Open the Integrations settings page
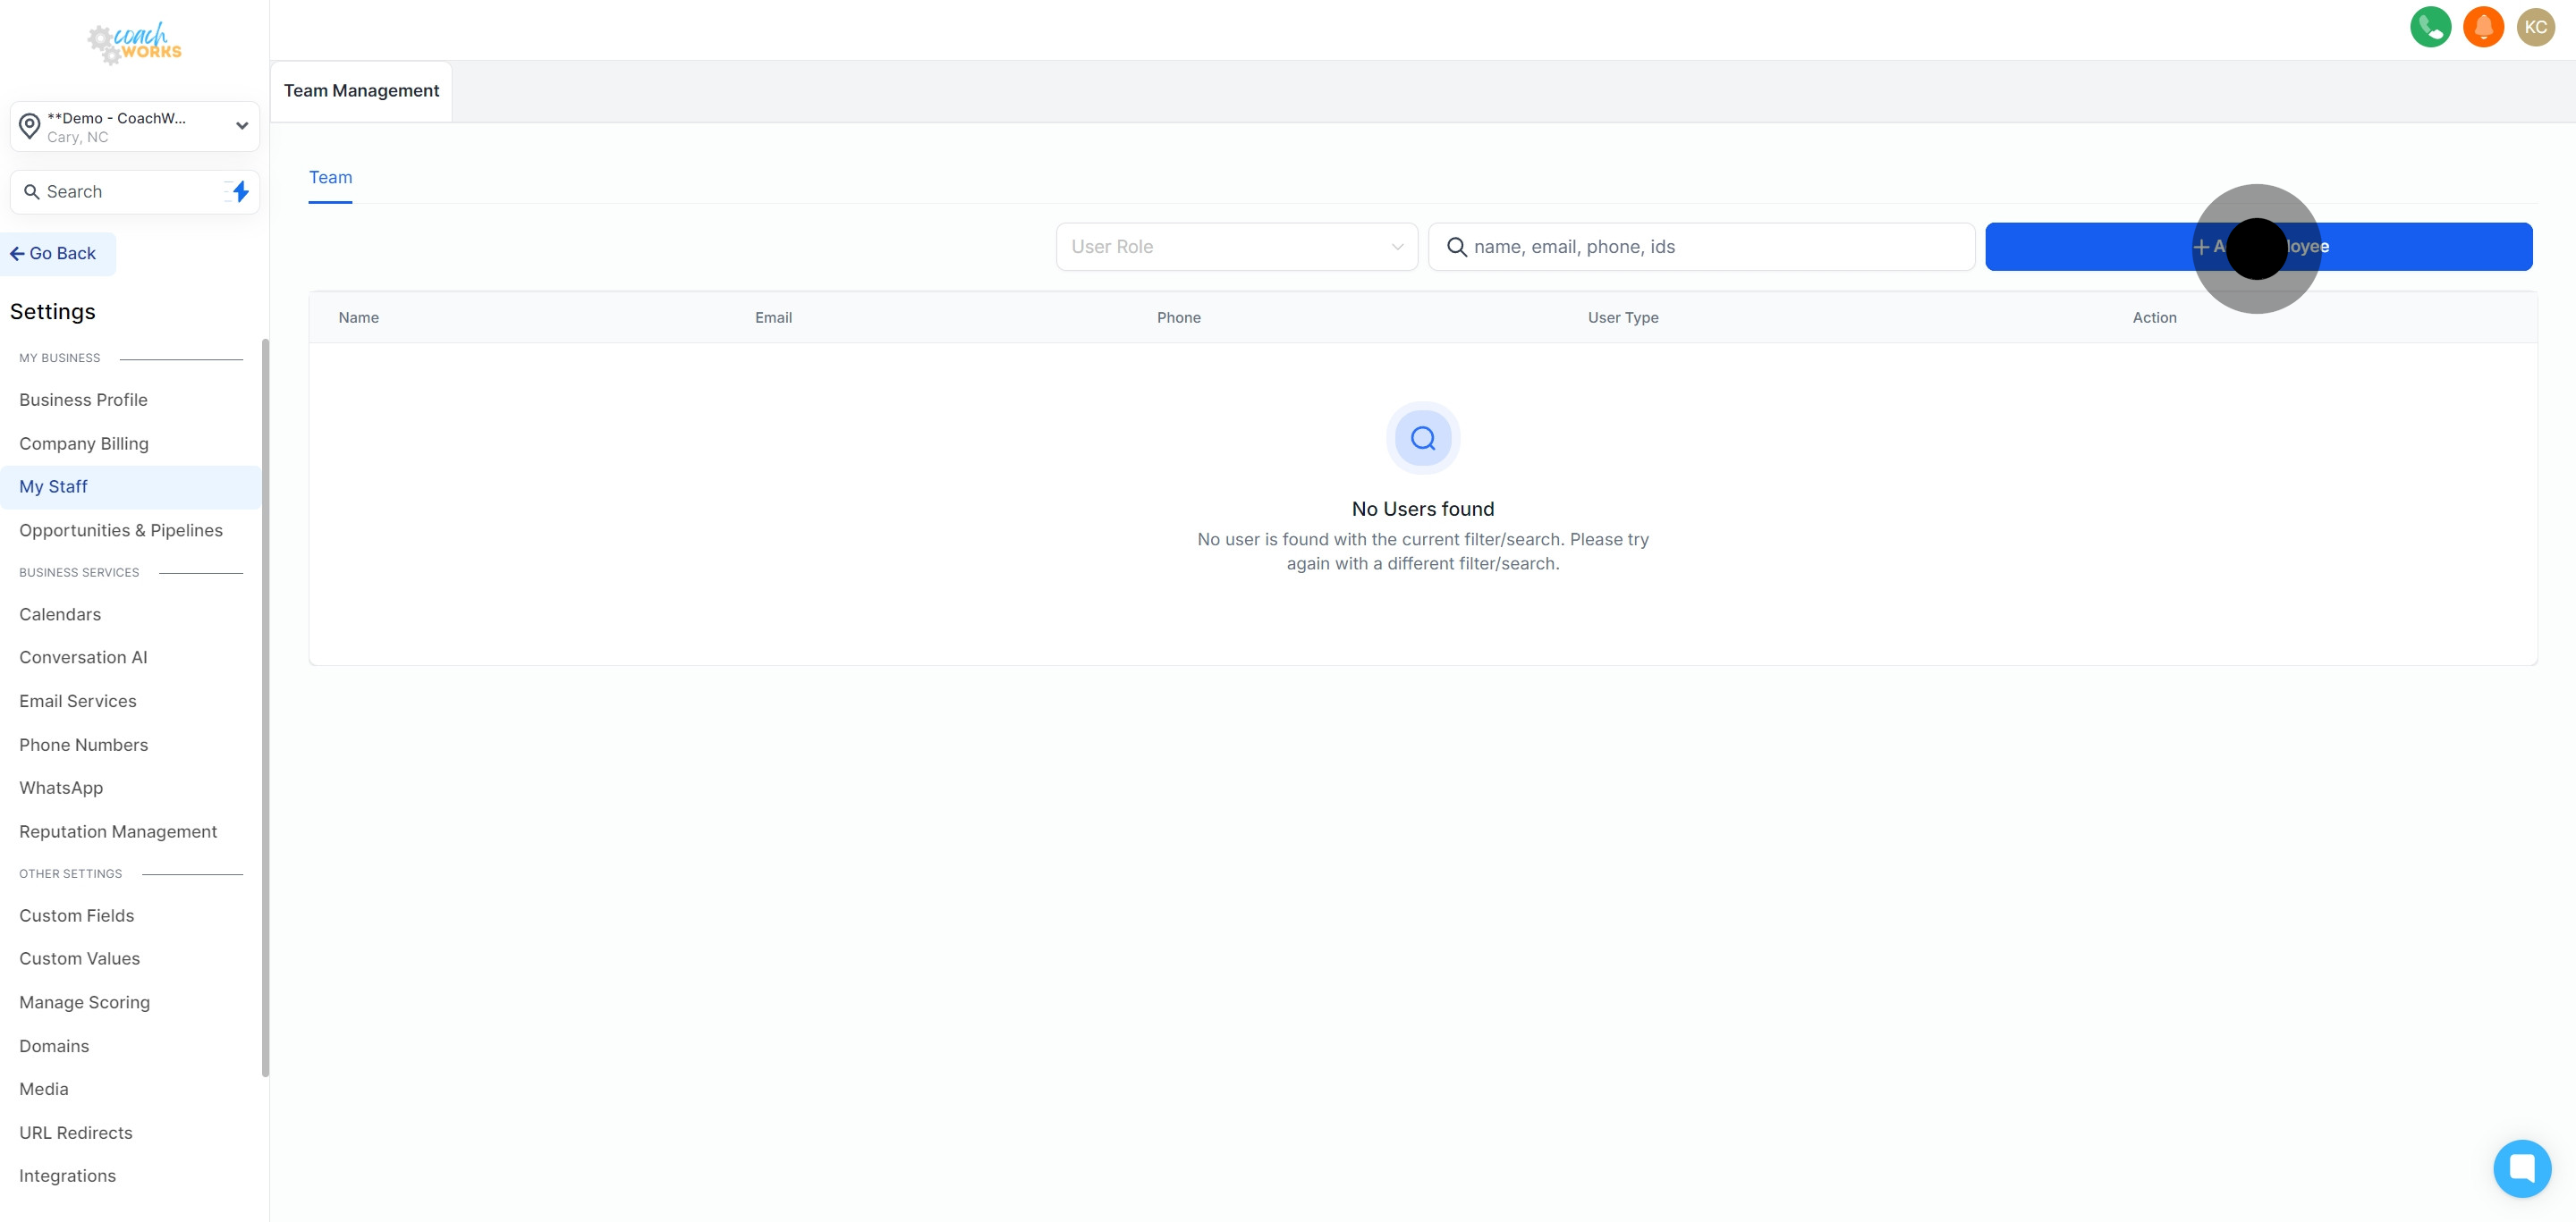The width and height of the screenshot is (2576, 1222). [67, 1176]
